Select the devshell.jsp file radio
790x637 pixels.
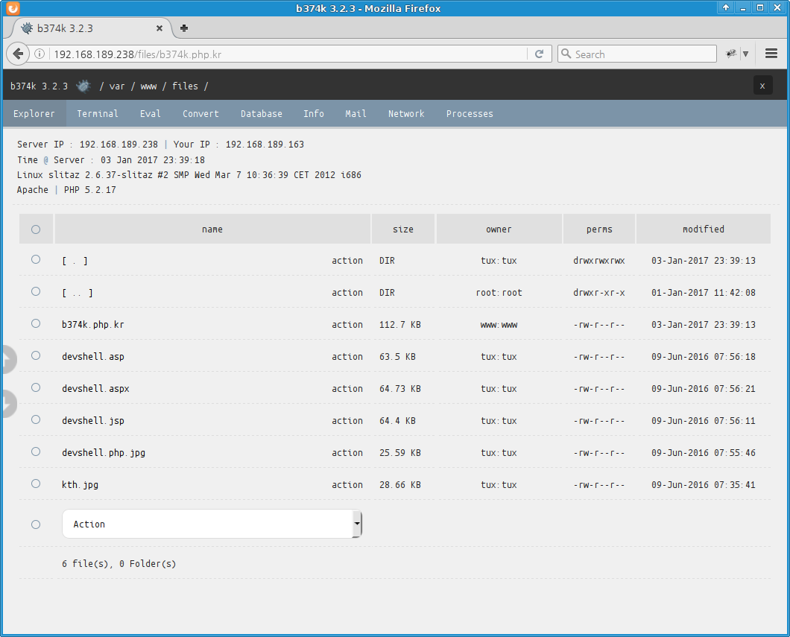tap(36, 419)
